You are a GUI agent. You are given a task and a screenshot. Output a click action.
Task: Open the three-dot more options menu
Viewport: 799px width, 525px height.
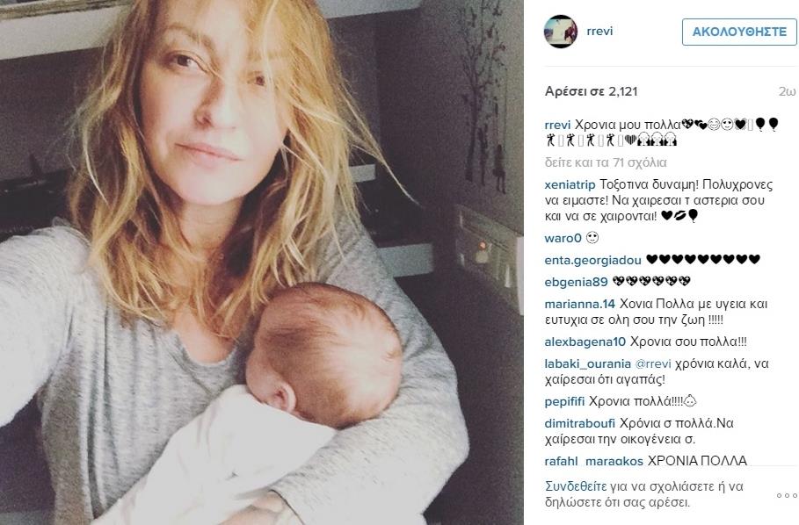(x=787, y=495)
